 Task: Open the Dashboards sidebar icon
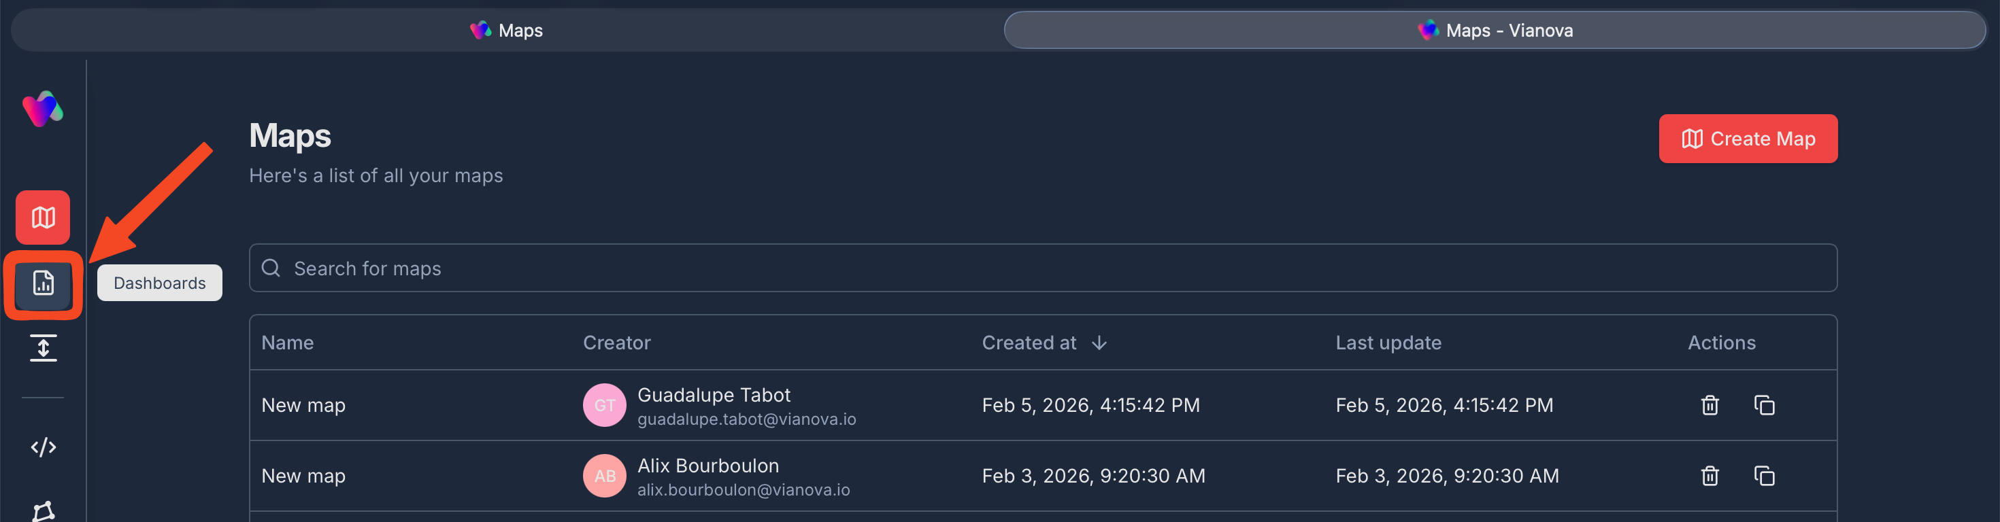click(43, 284)
